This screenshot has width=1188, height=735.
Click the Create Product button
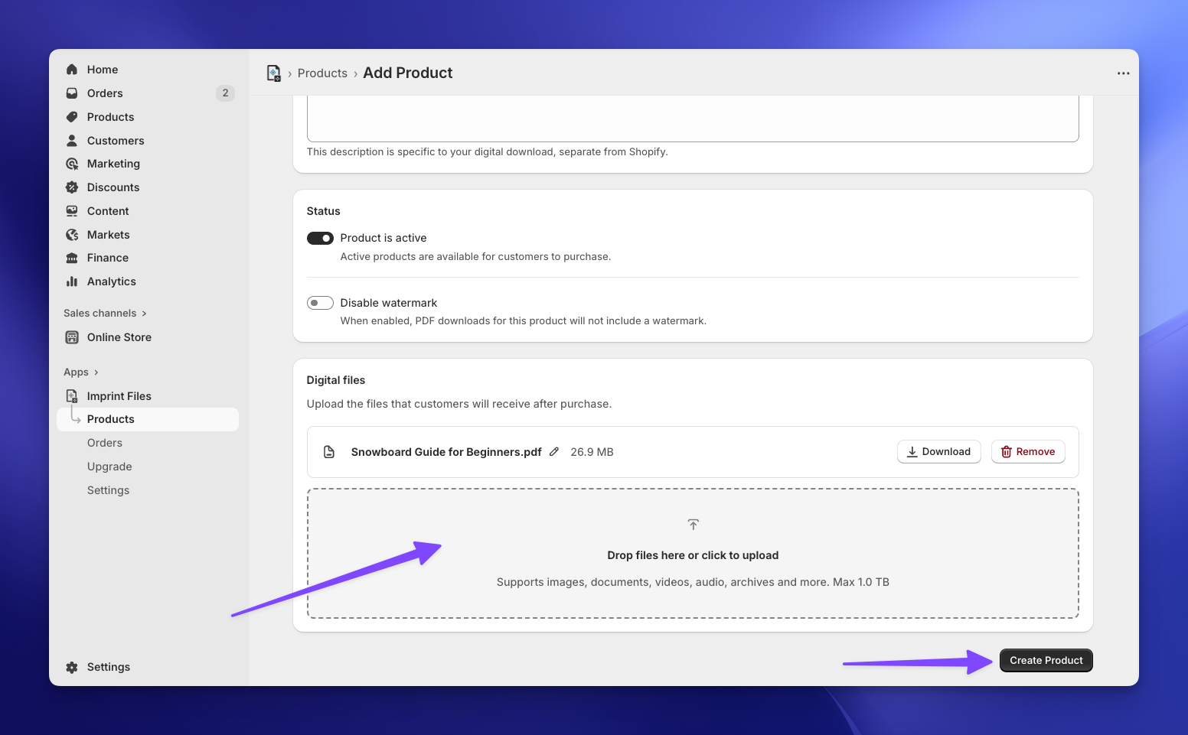pos(1046,660)
